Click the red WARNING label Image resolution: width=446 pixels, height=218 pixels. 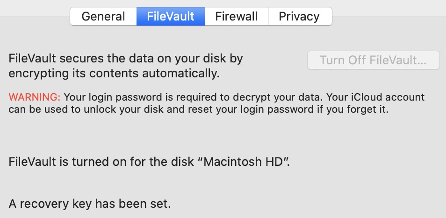click(x=35, y=97)
